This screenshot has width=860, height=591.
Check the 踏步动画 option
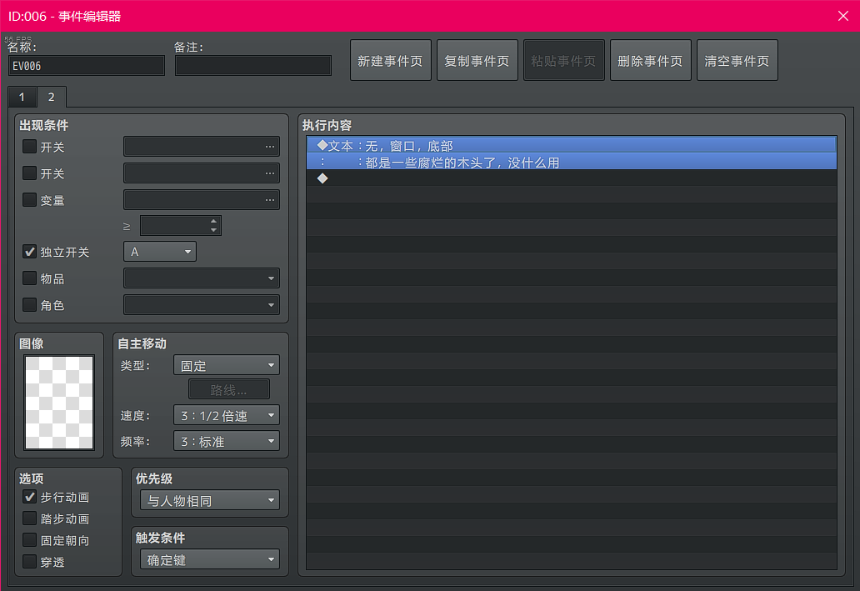[30, 518]
